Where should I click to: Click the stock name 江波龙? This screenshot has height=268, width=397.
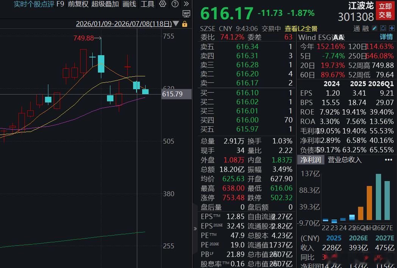361,6
